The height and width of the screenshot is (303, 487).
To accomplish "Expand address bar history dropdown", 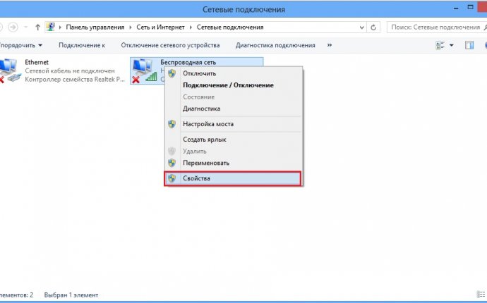I will click(362, 27).
